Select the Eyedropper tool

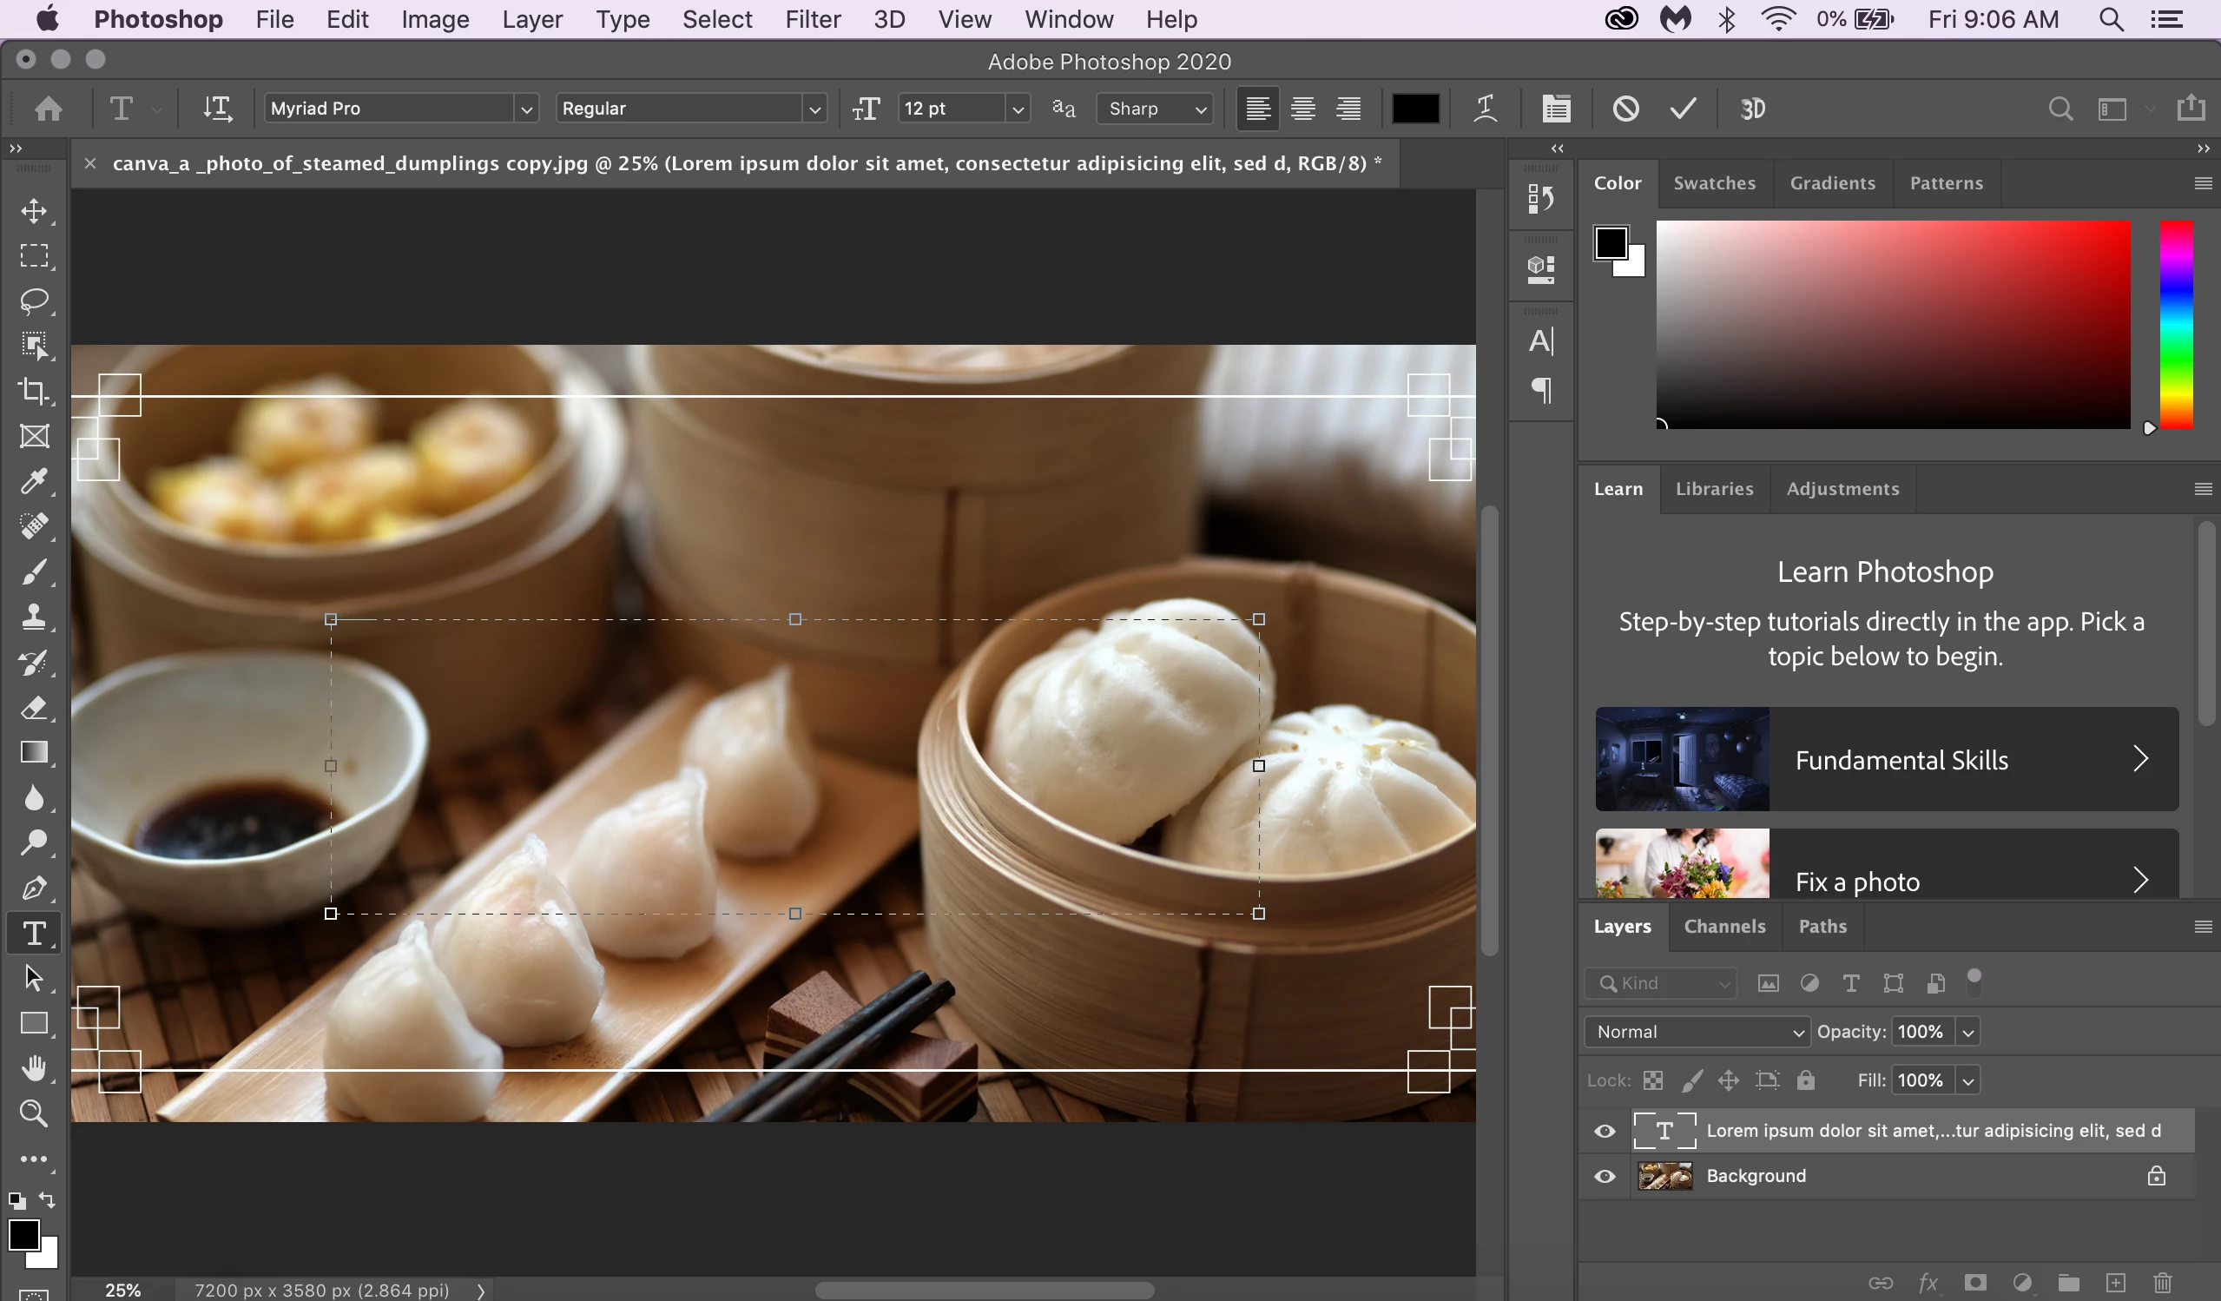pyautogui.click(x=35, y=481)
